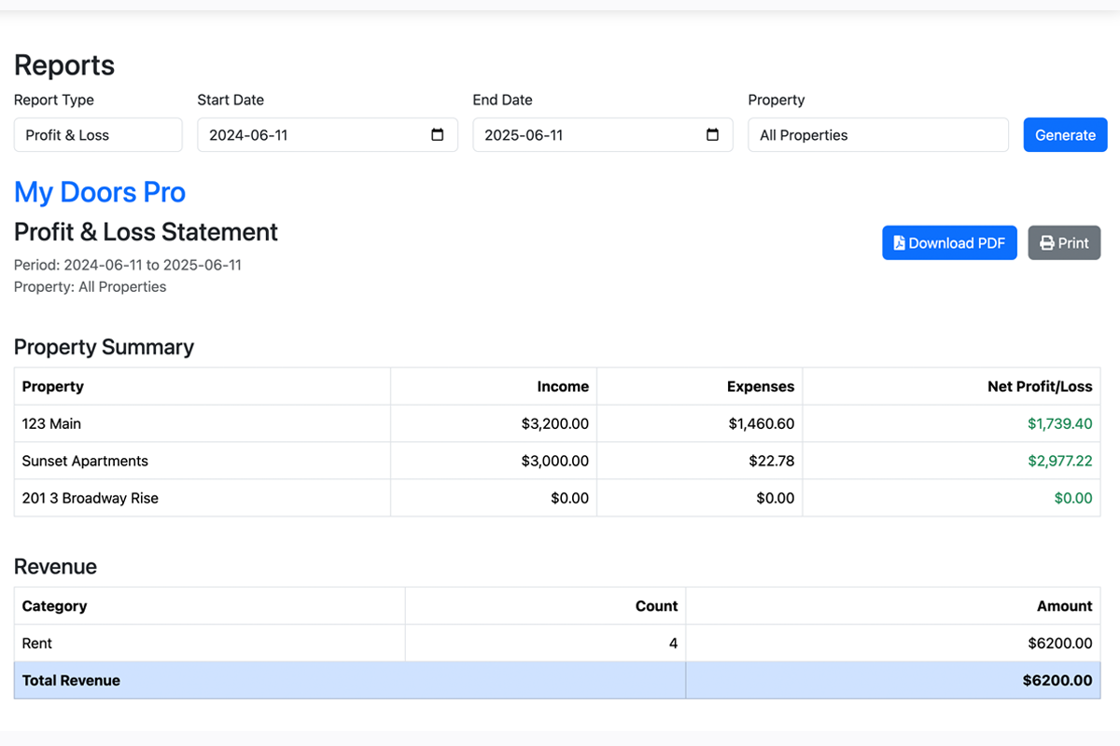1120x746 pixels.
Task: Click the Print button
Action: coord(1064,242)
